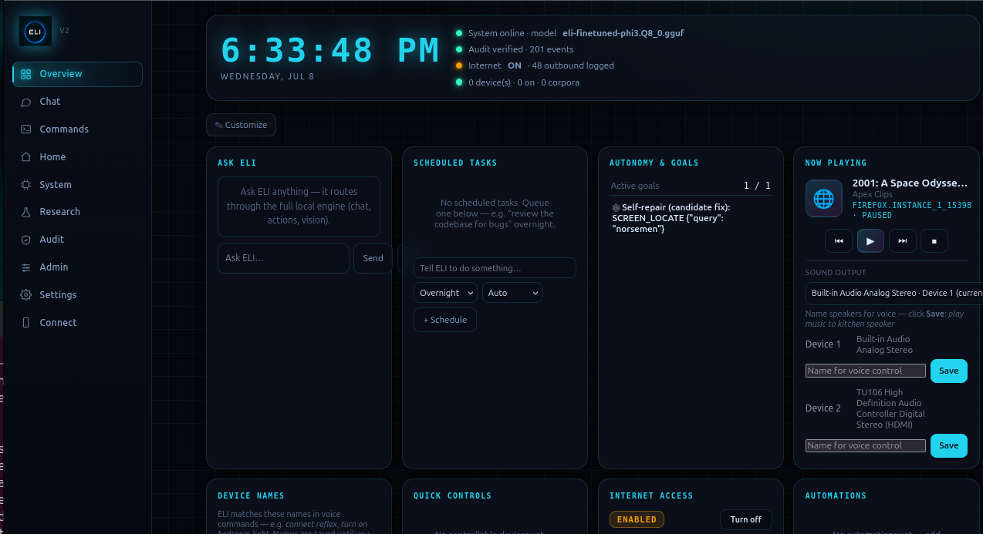Open the Overnight schedule dropdown
Viewport: 983px width, 534px height.
445,293
